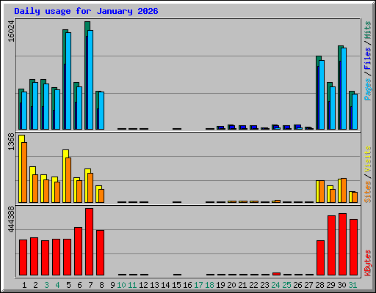Image resolution: width=376 pixels, height=293 pixels.
Task: Click the 'Files' legend label
Action: pos(368,58)
